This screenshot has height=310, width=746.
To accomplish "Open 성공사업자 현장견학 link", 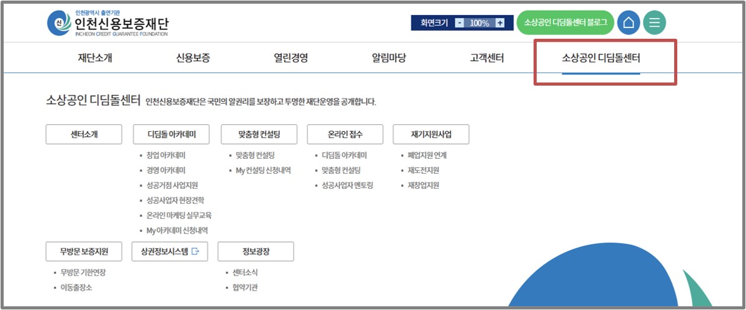I will point(175,200).
